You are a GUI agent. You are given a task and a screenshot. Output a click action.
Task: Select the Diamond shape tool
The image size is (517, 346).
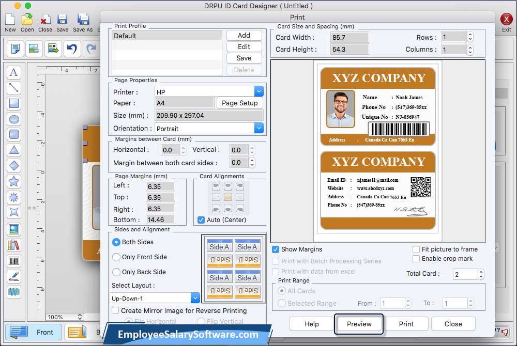click(x=14, y=165)
